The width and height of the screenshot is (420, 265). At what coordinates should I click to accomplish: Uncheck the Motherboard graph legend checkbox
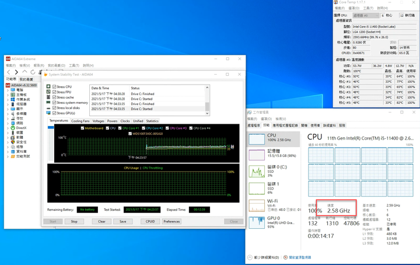point(82,128)
